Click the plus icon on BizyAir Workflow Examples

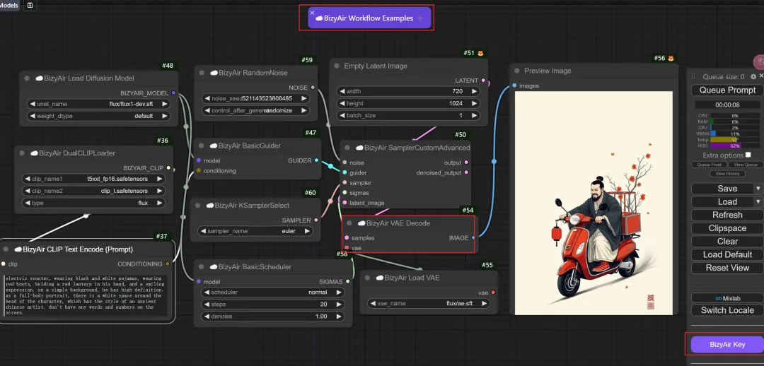click(420, 18)
